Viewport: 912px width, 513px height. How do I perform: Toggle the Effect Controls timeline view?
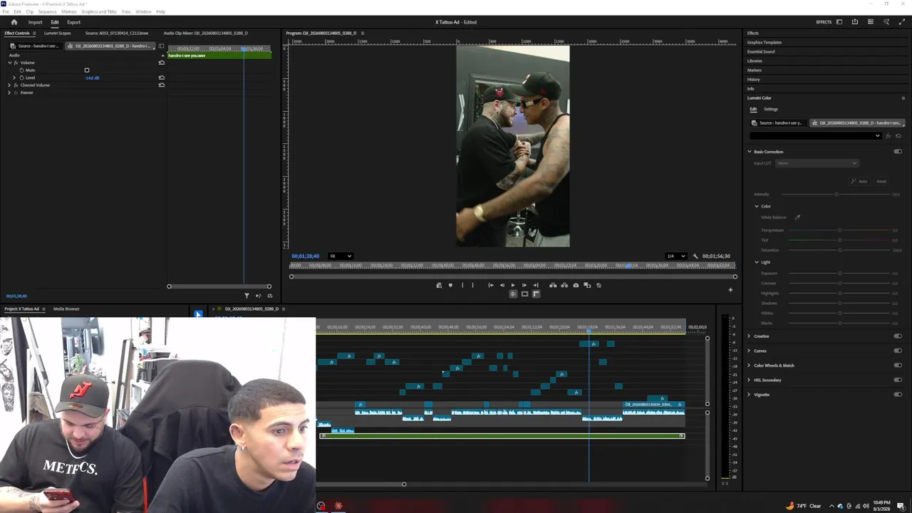(x=161, y=46)
